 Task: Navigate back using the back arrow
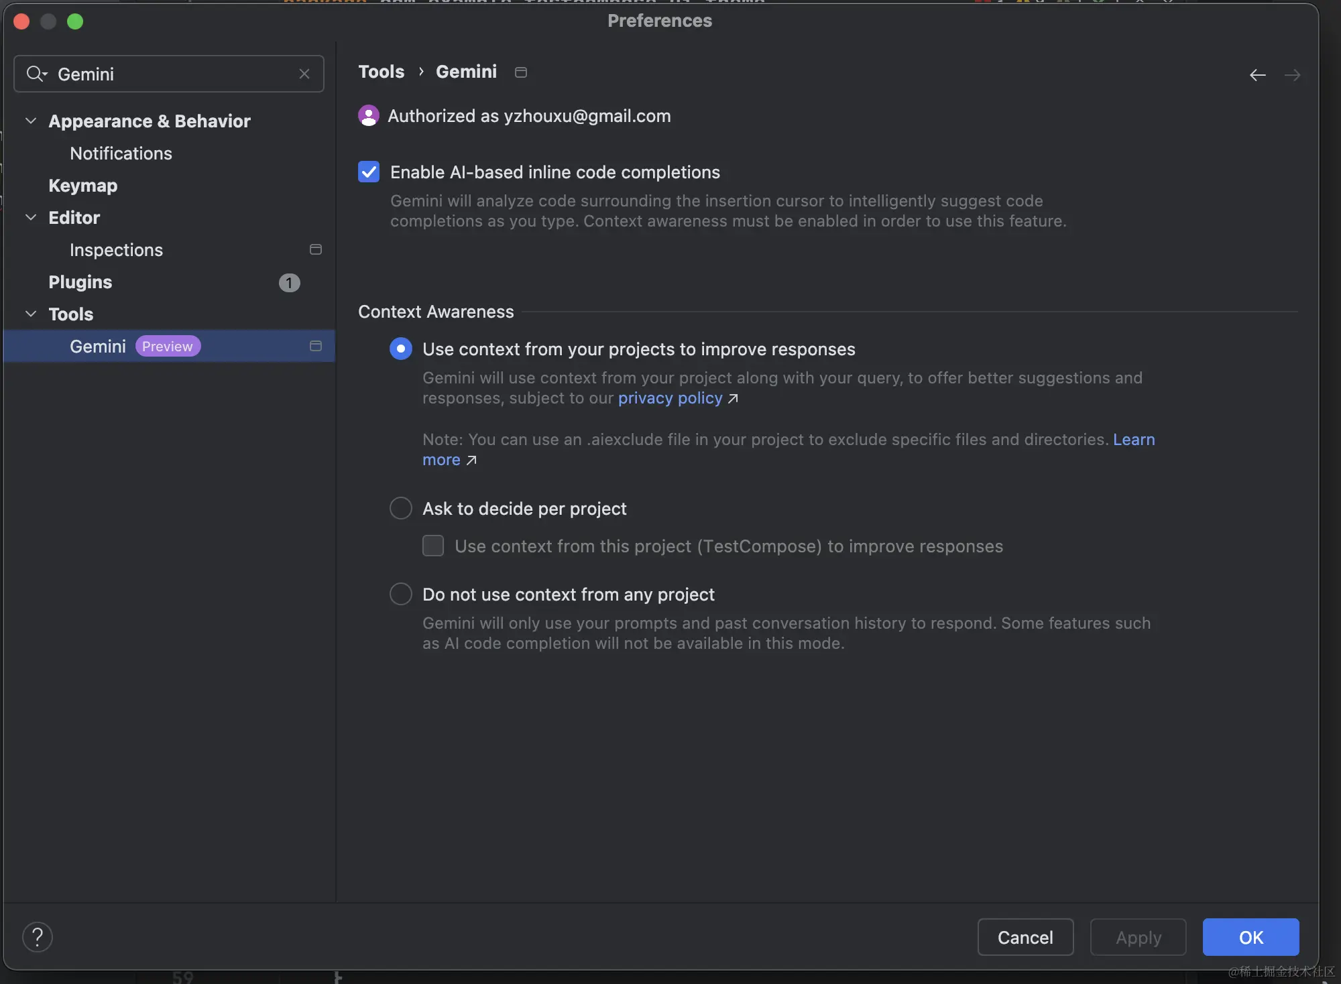pyautogui.click(x=1257, y=75)
